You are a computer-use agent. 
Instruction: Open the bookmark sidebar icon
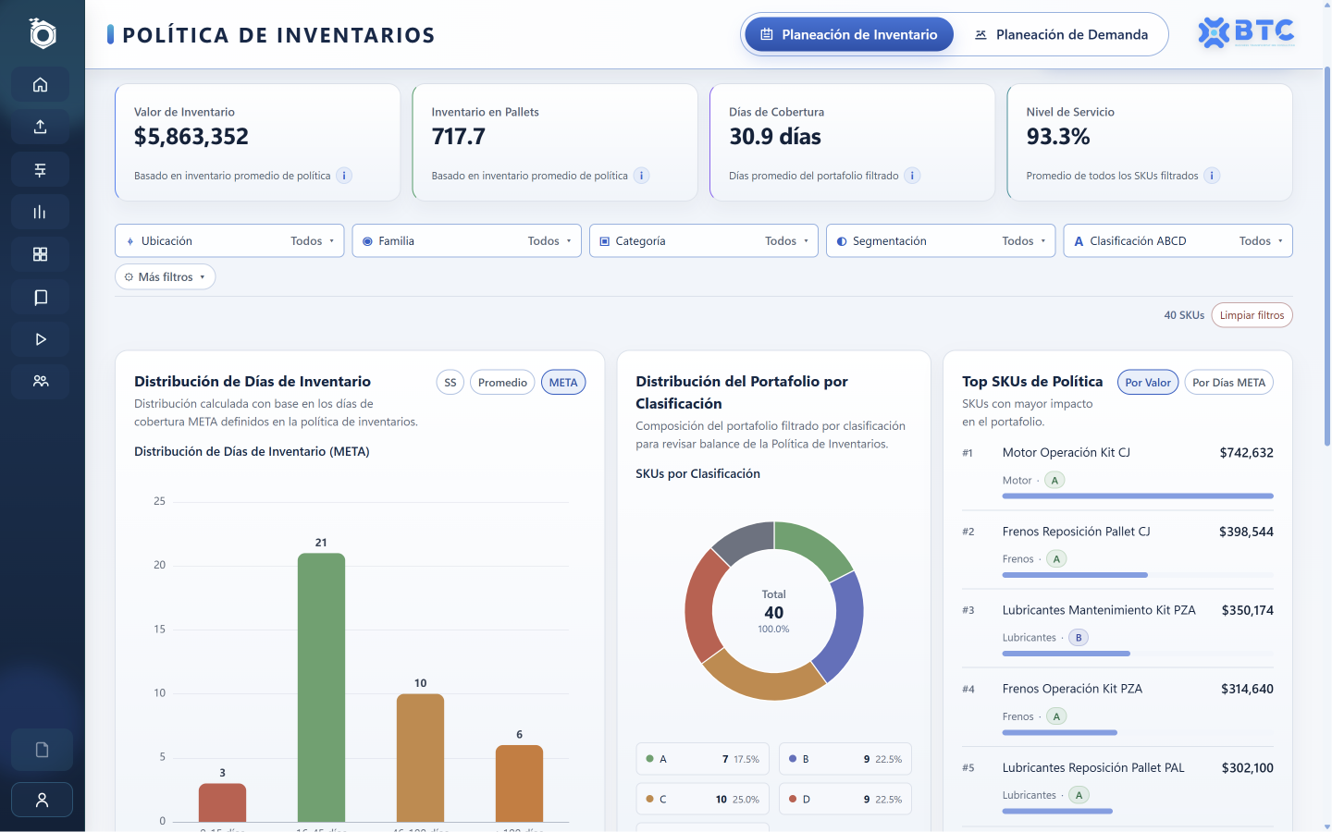click(41, 297)
